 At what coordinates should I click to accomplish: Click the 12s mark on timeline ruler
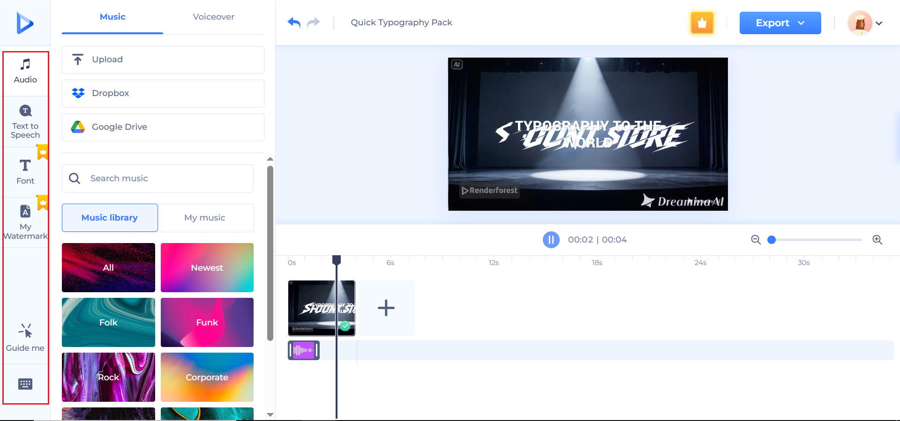(x=494, y=263)
